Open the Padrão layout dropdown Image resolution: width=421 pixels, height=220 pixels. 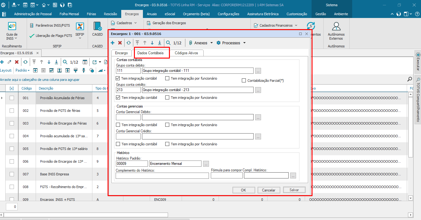[22, 70]
